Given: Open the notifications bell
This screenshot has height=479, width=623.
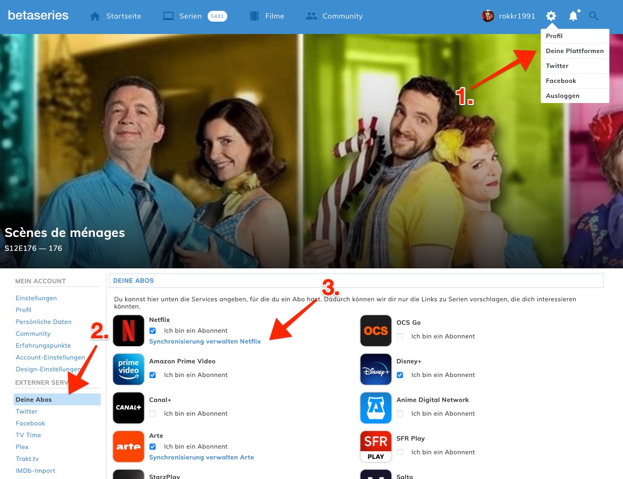Looking at the screenshot, I should pyautogui.click(x=573, y=16).
